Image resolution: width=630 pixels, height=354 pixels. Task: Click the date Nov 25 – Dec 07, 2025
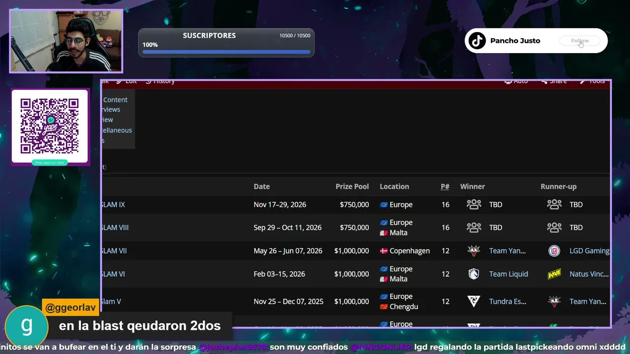[288, 301]
